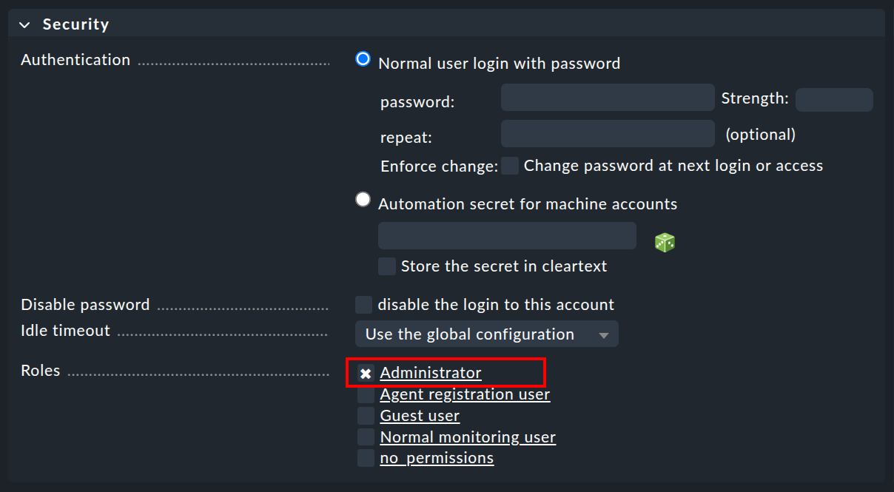Collapse the Security section
Screen dimensions: 894x492
[x=24, y=23]
